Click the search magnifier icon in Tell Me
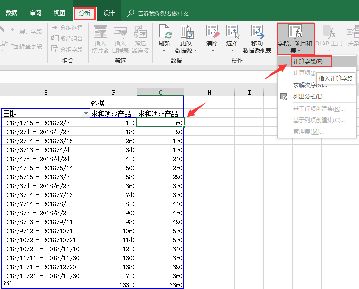This screenshot has height=289, width=359. pos(131,13)
